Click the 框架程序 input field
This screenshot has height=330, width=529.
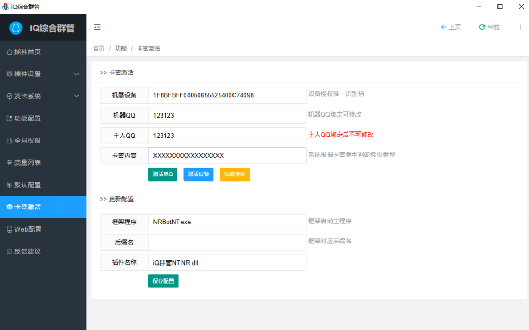click(x=227, y=222)
